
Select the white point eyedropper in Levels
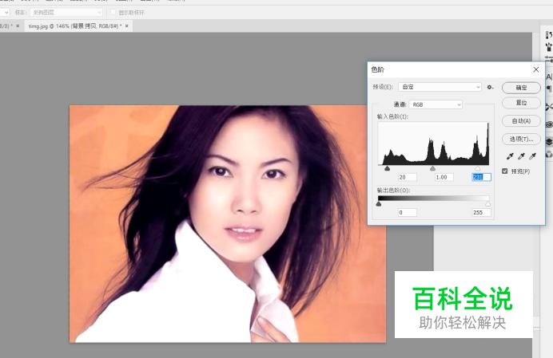(532, 156)
